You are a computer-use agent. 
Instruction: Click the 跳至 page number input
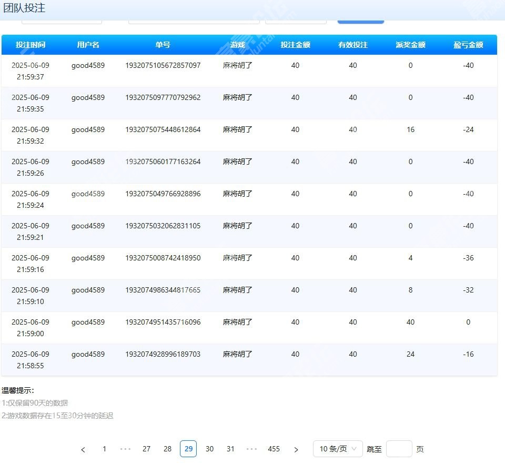tap(399, 449)
